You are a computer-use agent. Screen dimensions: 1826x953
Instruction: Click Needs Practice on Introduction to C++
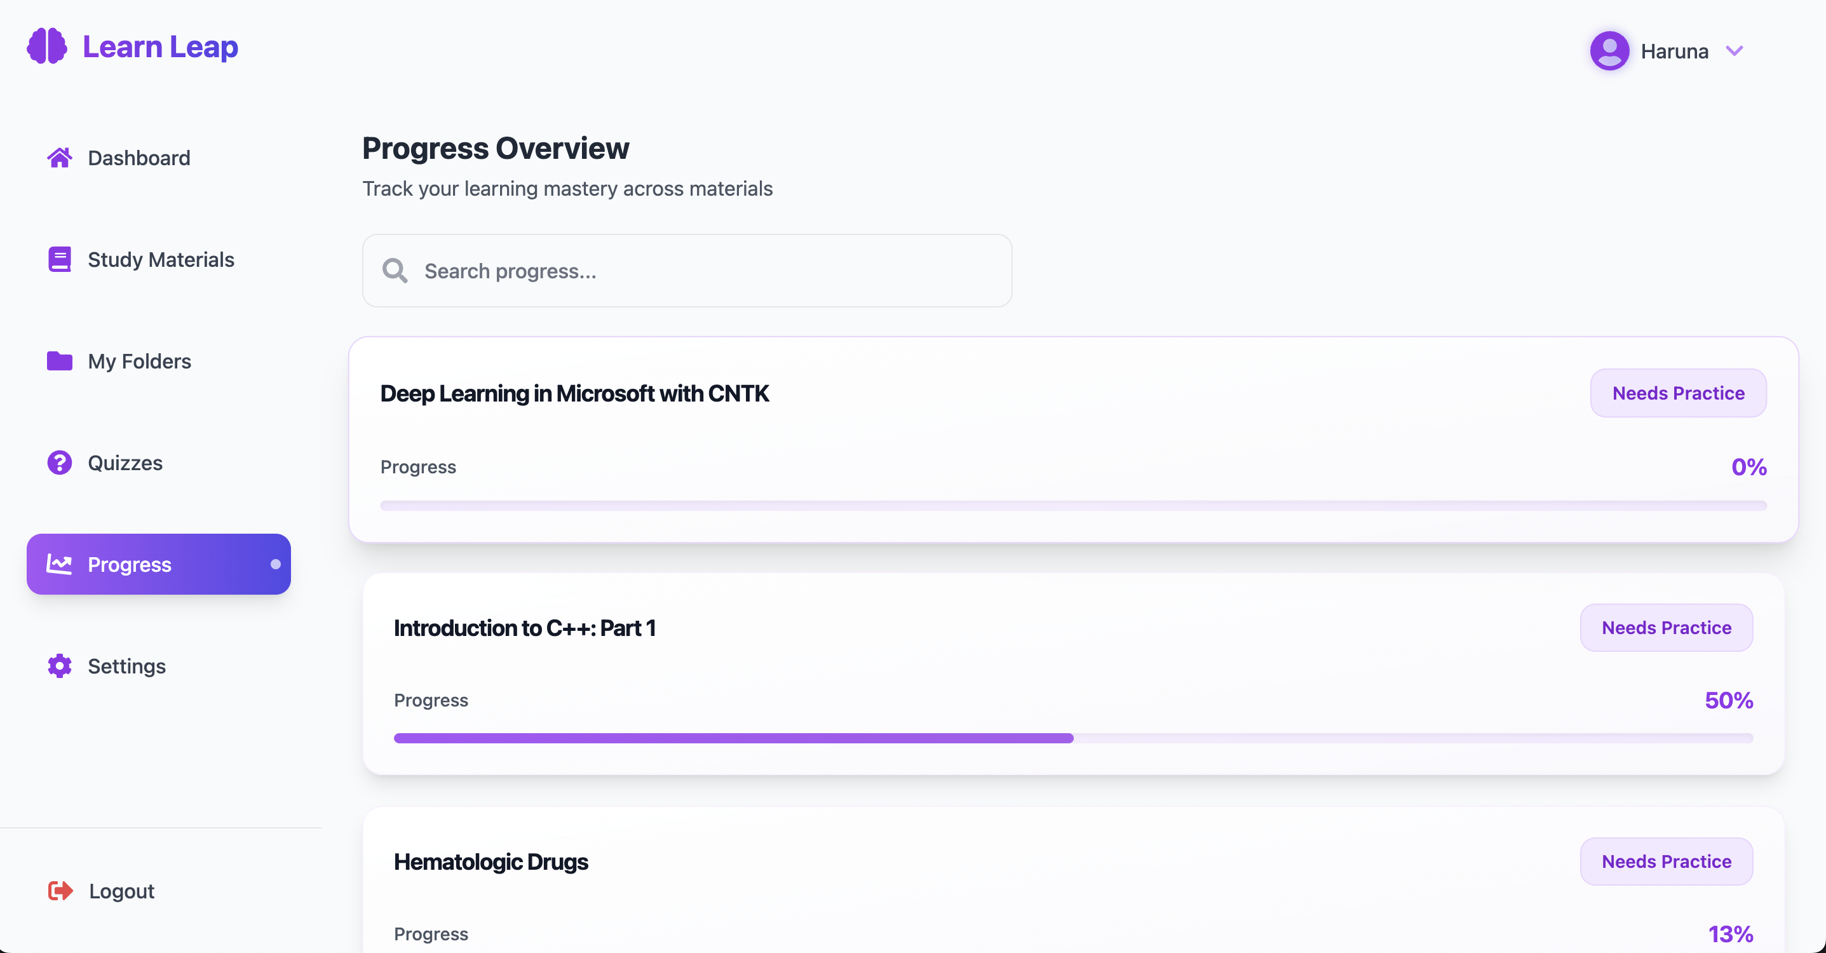[1667, 628]
